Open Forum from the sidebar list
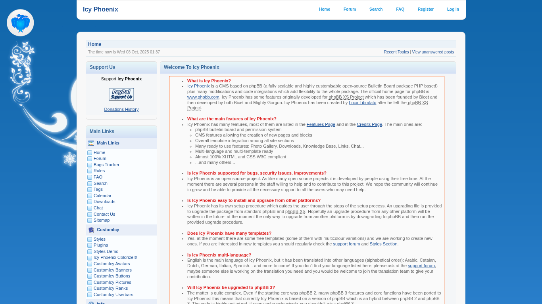The width and height of the screenshot is (542, 304). click(100, 158)
